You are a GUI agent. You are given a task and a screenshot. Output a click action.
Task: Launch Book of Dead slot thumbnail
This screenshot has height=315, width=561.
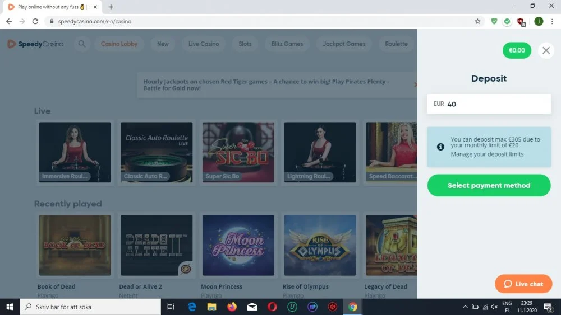75,245
